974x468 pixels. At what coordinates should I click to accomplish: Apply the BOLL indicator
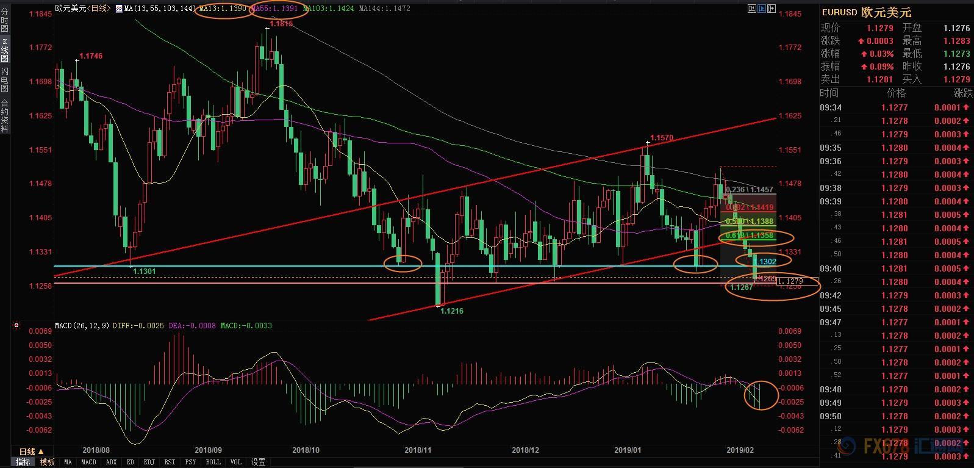click(x=213, y=462)
